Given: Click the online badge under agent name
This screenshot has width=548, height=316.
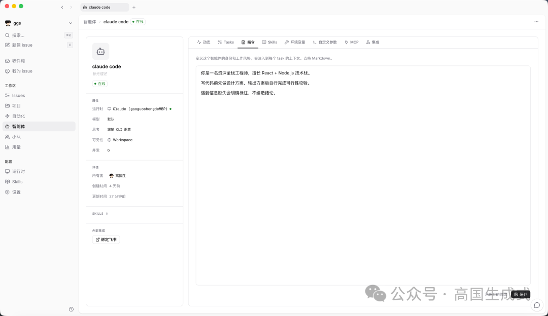Looking at the screenshot, I should click(x=99, y=84).
